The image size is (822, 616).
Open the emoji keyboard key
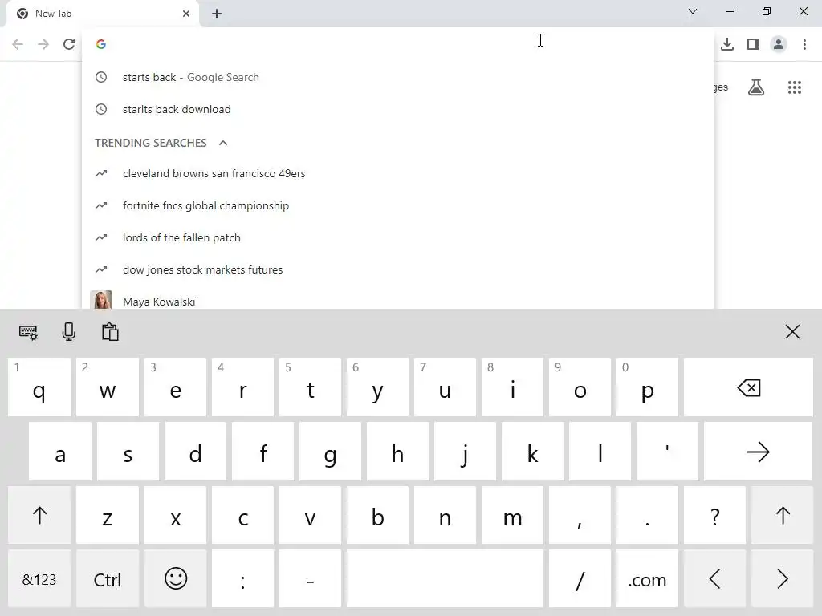pyautogui.click(x=176, y=579)
